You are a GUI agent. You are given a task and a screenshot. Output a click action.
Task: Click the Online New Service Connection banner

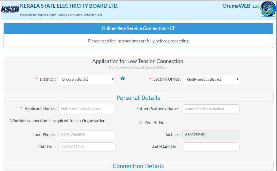(x=138, y=28)
